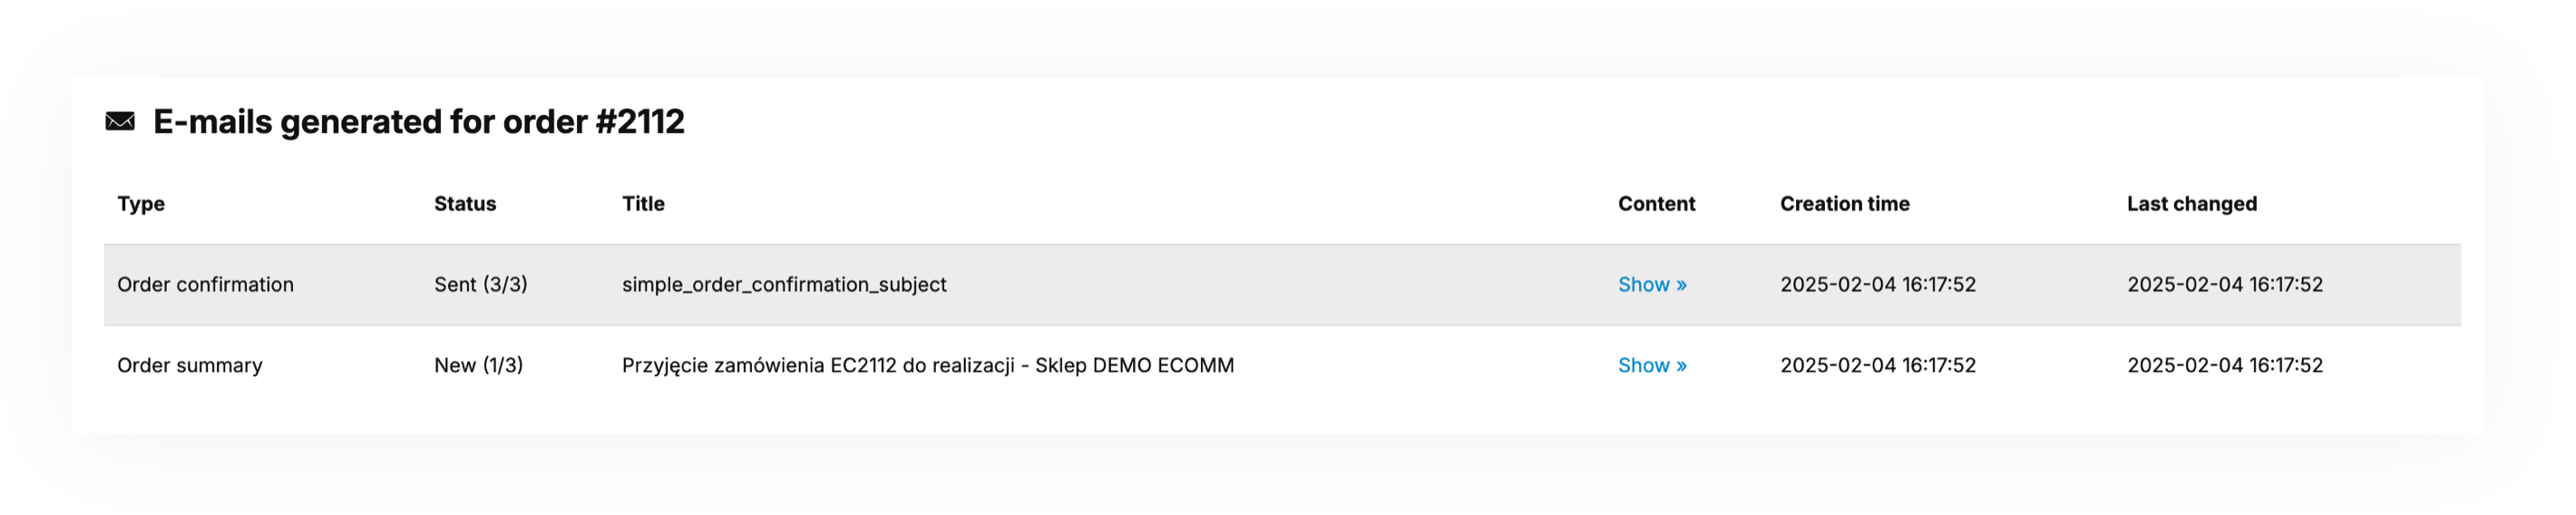The image size is (2576, 515).
Task: Click the Order summary type cell
Action: 190,366
